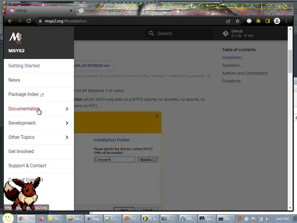Open Get Involved in sidebar
The height and width of the screenshot is (223, 297).
[39, 151]
